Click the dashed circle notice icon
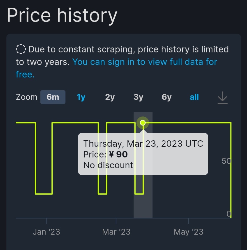 (21, 49)
